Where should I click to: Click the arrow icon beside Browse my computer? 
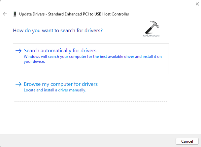point(18,84)
